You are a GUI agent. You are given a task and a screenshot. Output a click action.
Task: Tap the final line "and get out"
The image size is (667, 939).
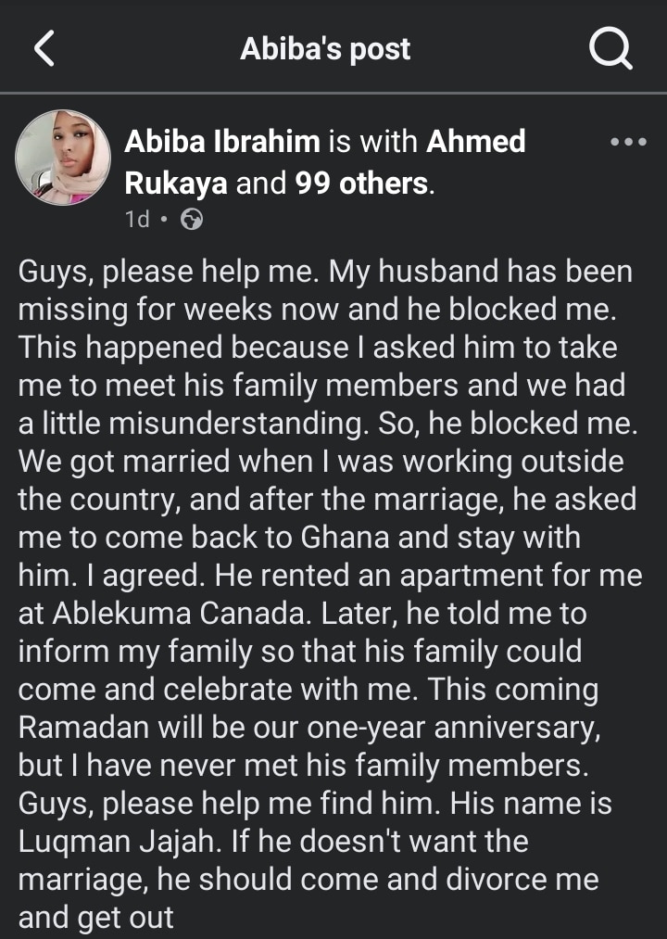point(96,918)
